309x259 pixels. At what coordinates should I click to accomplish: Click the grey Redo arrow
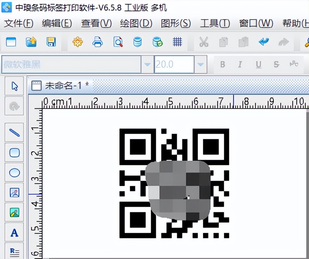coord(283,42)
